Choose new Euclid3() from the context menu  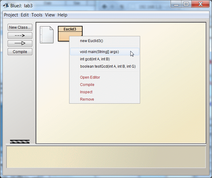104,41
